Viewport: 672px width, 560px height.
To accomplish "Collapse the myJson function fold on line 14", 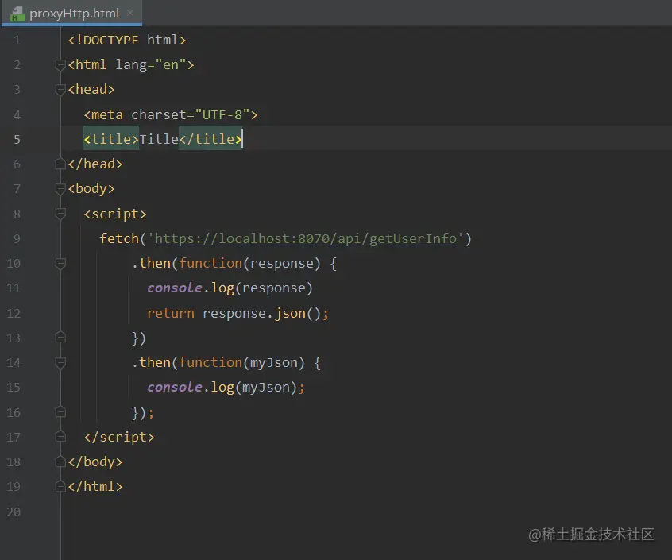I will pos(60,362).
